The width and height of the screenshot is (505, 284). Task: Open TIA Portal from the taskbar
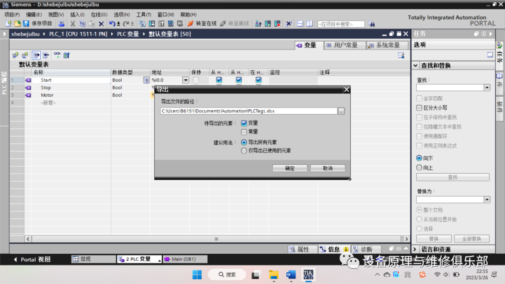309,275
